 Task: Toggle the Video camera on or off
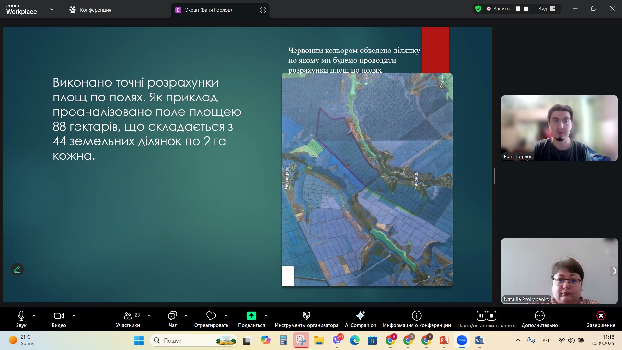59,316
